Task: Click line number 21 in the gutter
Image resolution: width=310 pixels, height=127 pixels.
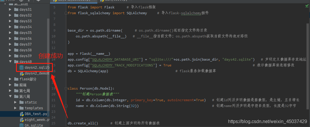Action: (53, 100)
